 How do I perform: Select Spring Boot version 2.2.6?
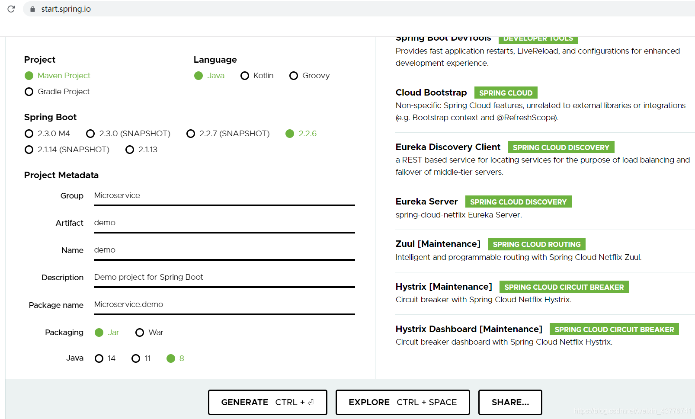301,134
